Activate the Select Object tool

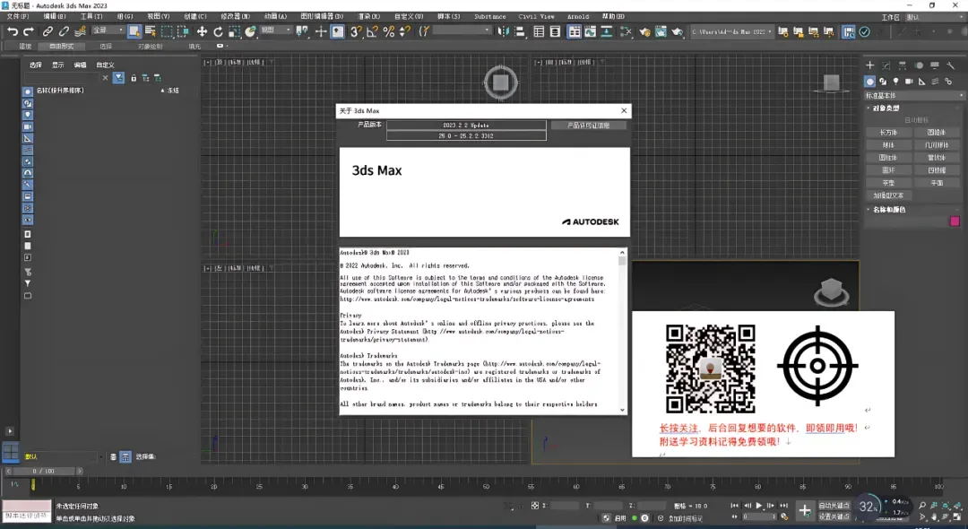tap(134, 31)
